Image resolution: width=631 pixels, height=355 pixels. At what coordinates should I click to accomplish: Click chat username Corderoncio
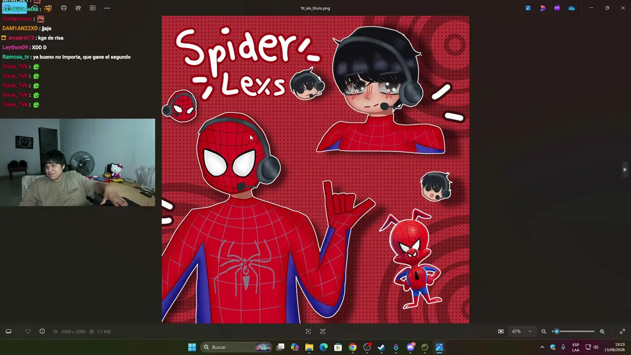[17, 19]
